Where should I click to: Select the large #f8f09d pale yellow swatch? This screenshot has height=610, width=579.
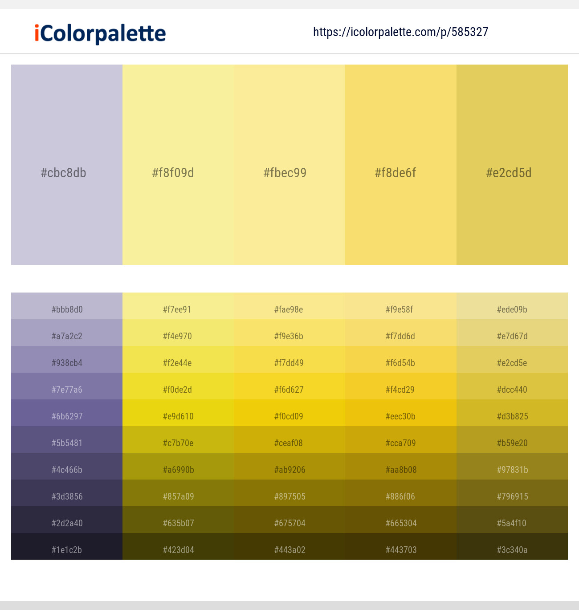click(x=178, y=165)
